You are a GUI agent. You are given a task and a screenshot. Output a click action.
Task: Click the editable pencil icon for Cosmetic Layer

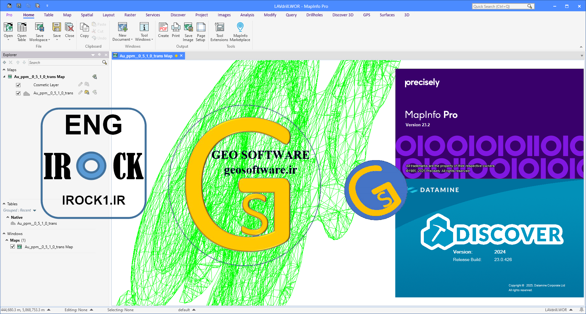[x=80, y=84]
